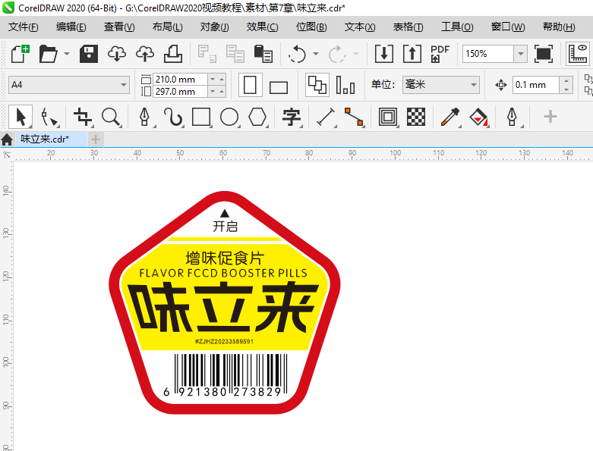Image resolution: width=593 pixels, height=451 pixels.
Task: Select the Zoom magnifier tool
Action: coord(111,117)
